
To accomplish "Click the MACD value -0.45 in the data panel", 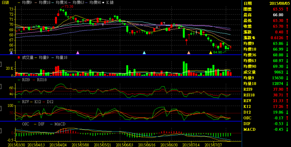I will click(x=278, y=130).
